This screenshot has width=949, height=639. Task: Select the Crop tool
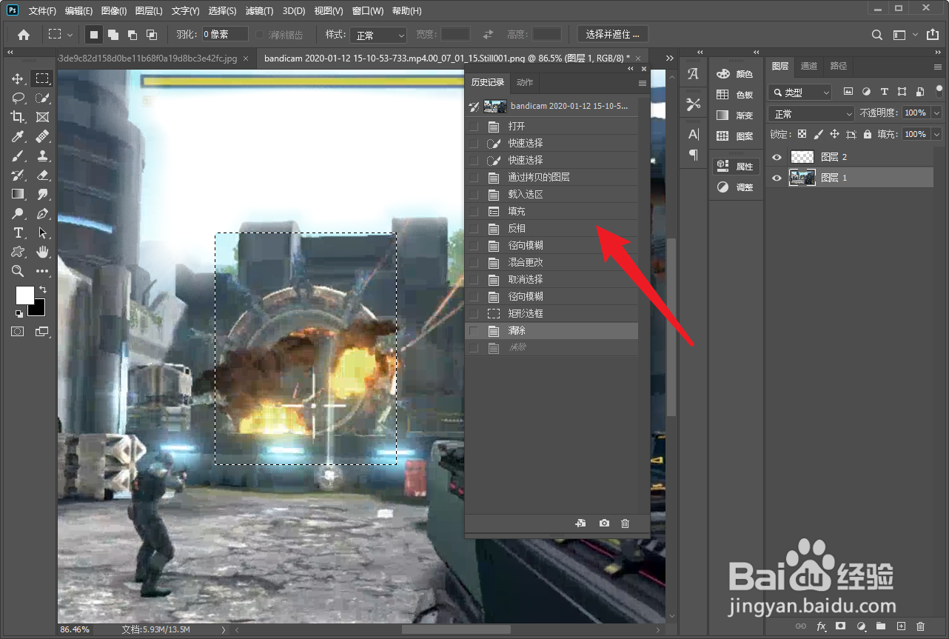(18, 117)
